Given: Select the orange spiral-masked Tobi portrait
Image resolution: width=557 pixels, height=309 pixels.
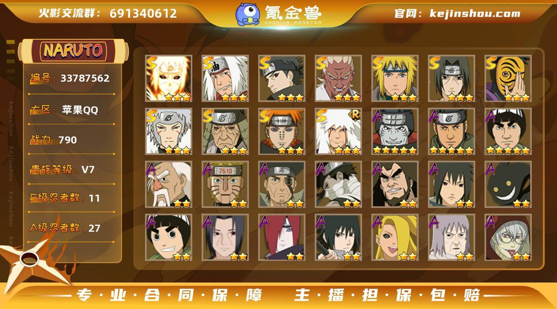Looking at the screenshot, I should 508,79.
